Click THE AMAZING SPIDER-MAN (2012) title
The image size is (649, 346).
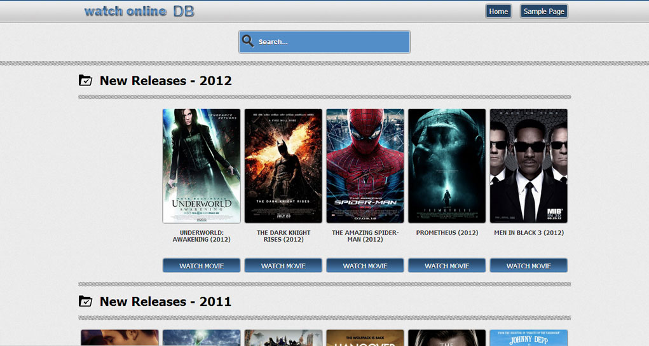(365, 236)
